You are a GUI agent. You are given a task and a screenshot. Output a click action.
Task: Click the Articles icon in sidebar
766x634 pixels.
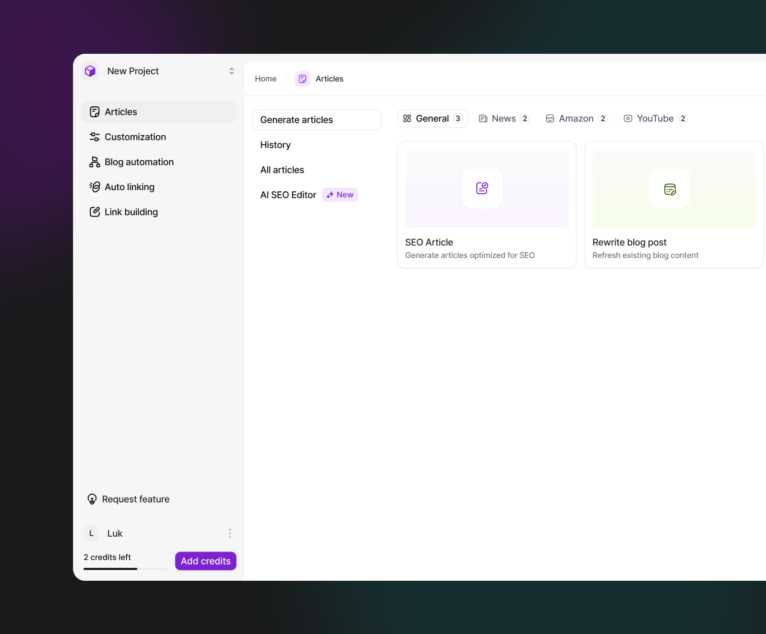pyautogui.click(x=95, y=112)
